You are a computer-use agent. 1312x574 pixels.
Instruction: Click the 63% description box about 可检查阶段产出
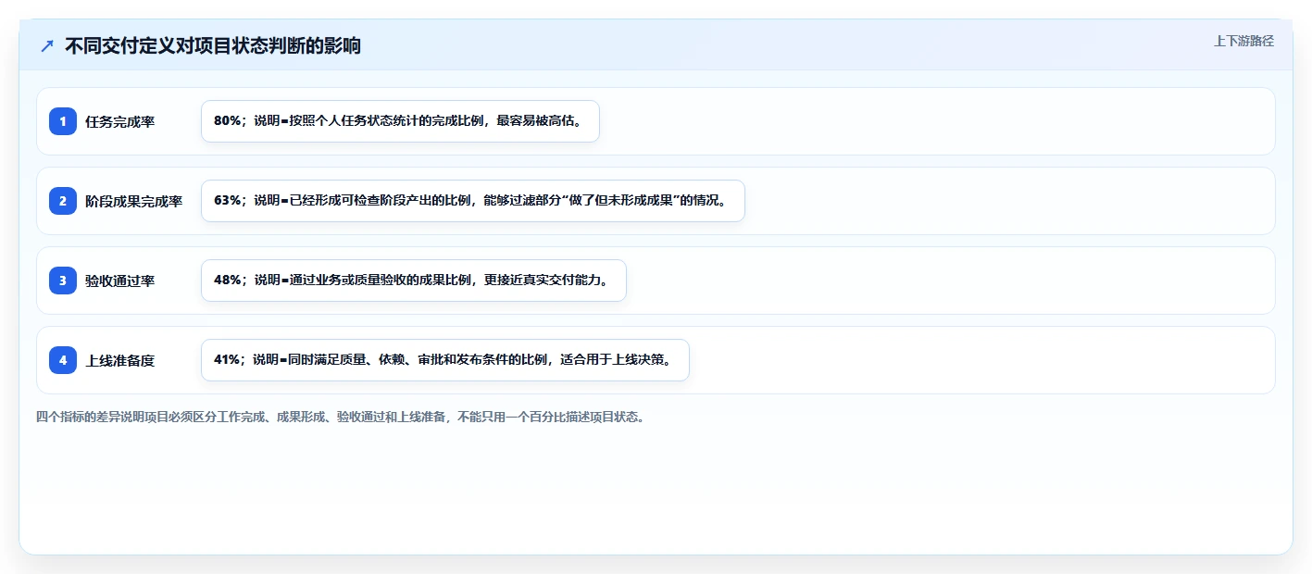pos(473,201)
